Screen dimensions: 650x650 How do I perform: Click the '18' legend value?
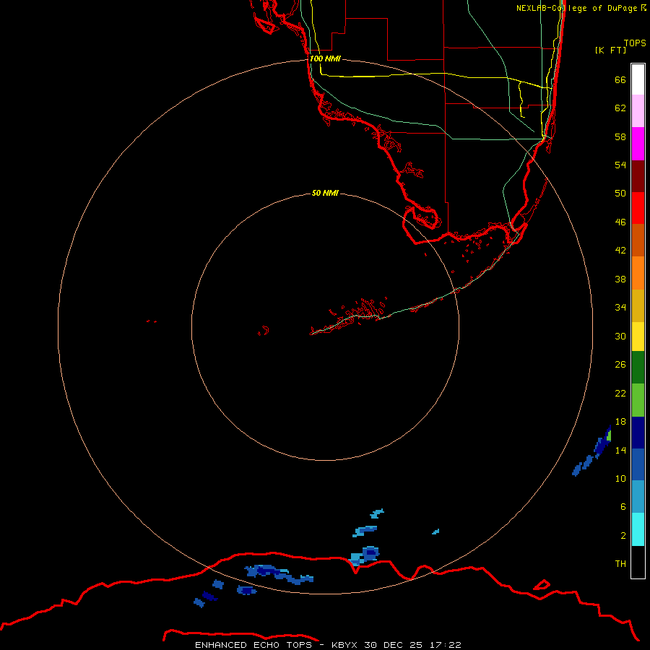(620, 422)
